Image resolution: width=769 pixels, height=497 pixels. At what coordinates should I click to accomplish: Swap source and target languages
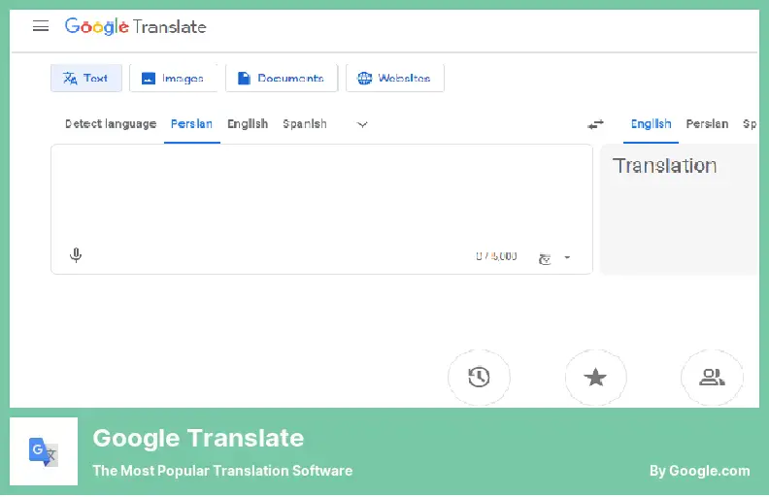(595, 124)
